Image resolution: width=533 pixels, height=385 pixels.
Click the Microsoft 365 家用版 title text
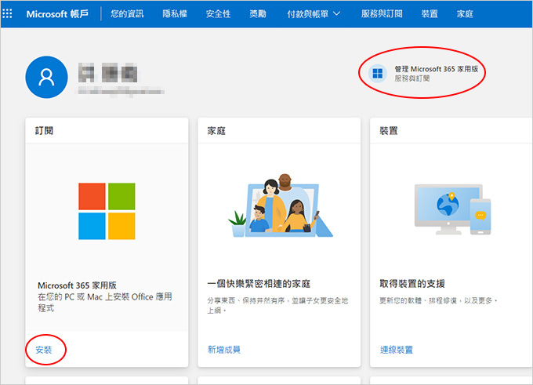click(77, 285)
